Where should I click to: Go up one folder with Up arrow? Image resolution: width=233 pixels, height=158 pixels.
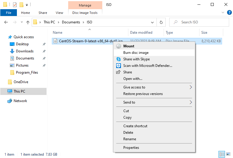(x=28, y=22)
